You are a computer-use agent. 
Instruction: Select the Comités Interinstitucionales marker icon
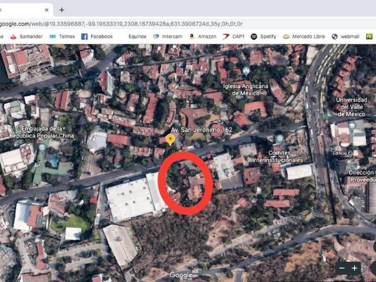280,139
